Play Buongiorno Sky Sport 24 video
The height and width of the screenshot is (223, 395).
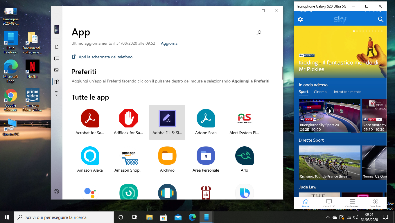(x=329, y=111)
